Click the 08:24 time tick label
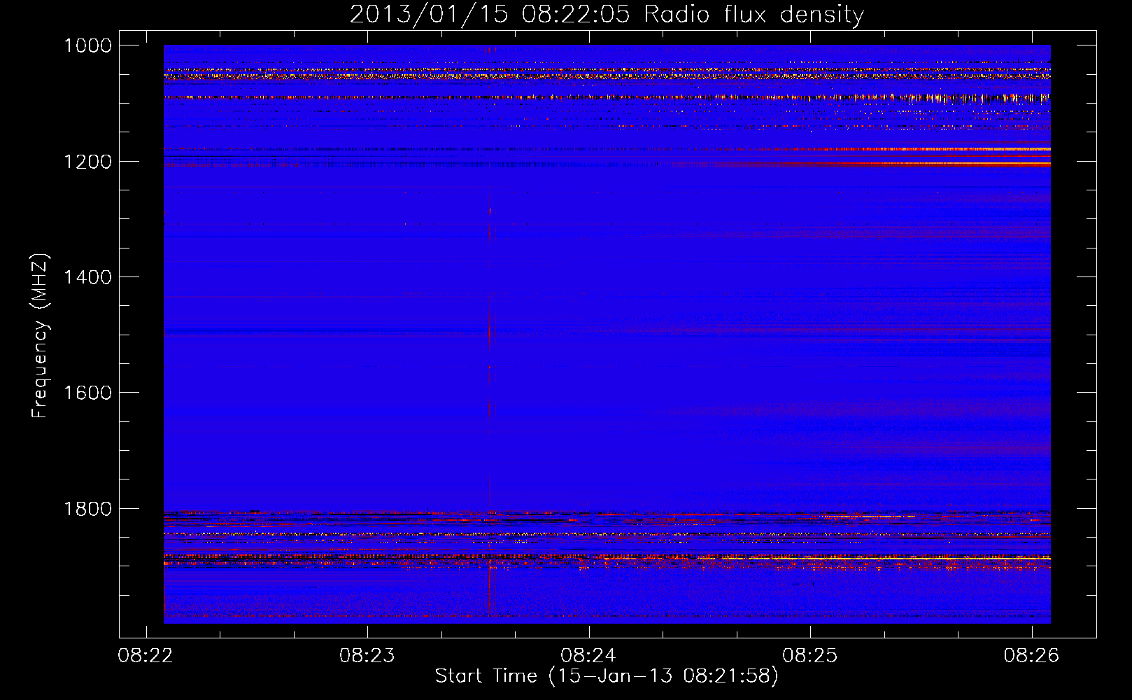The height and width of the screenshot is (700, 1132). pos(588,656)
